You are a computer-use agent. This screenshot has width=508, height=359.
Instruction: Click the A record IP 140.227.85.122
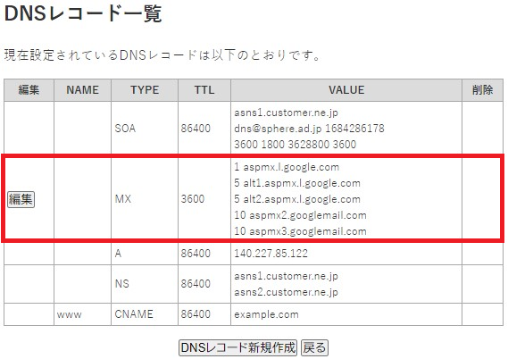(271, 254)
